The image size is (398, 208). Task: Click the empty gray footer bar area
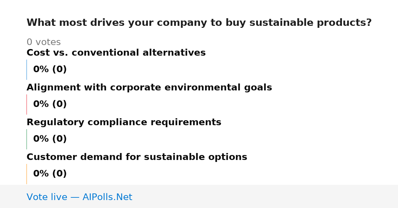coord(265,196)
